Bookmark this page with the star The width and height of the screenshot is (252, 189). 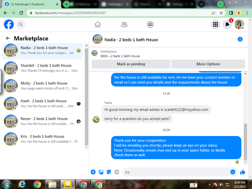tap(221, 13)
